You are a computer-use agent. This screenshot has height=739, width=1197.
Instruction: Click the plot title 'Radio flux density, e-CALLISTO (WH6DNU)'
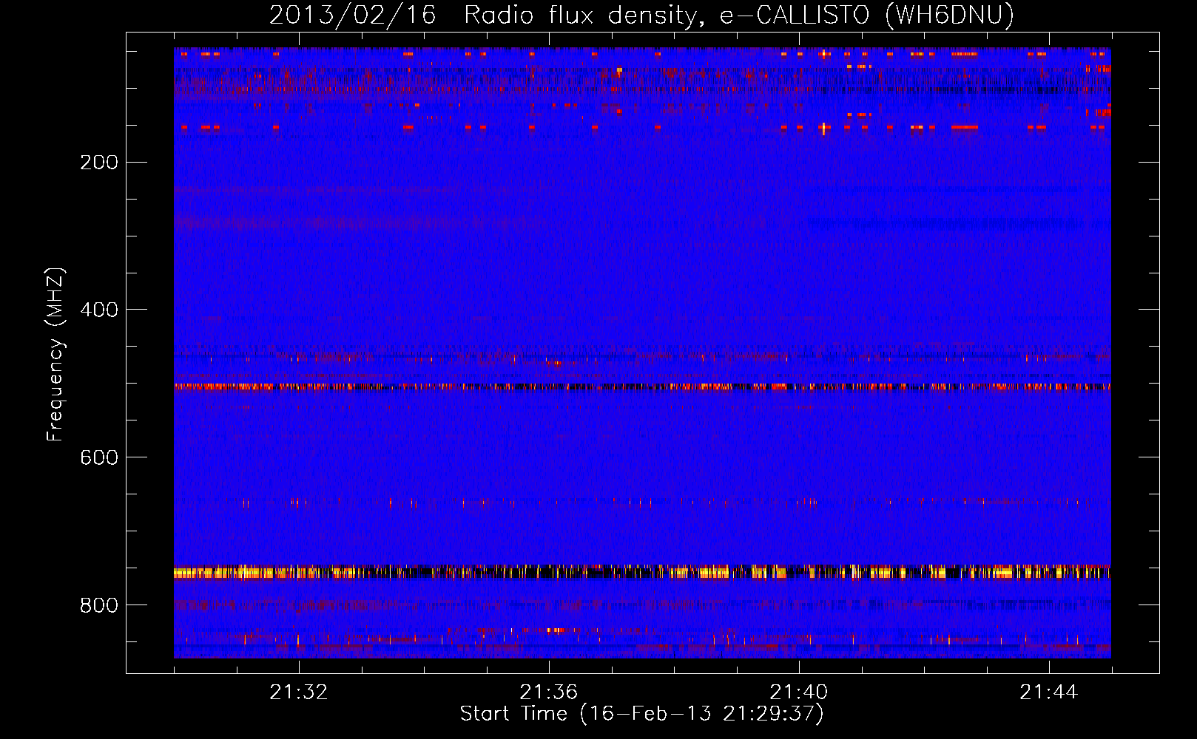point(739,15)
